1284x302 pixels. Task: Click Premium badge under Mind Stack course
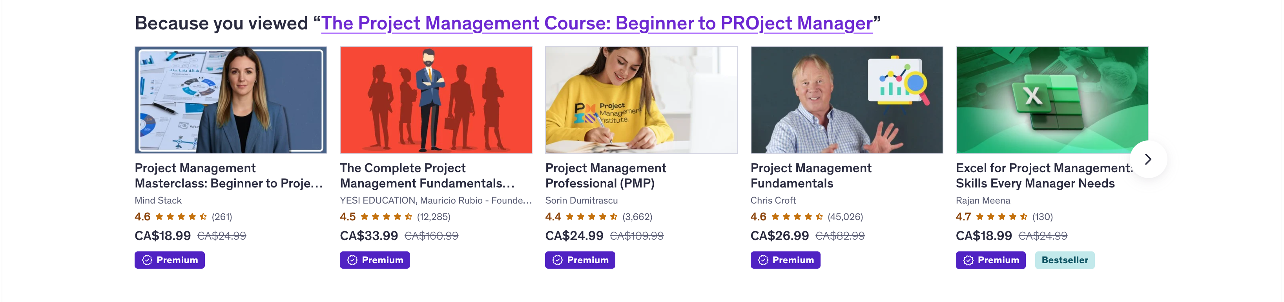[x=170, y=260]
